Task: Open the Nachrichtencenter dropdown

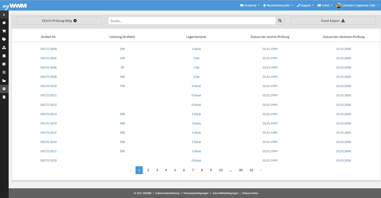Action: coord(278,5)
